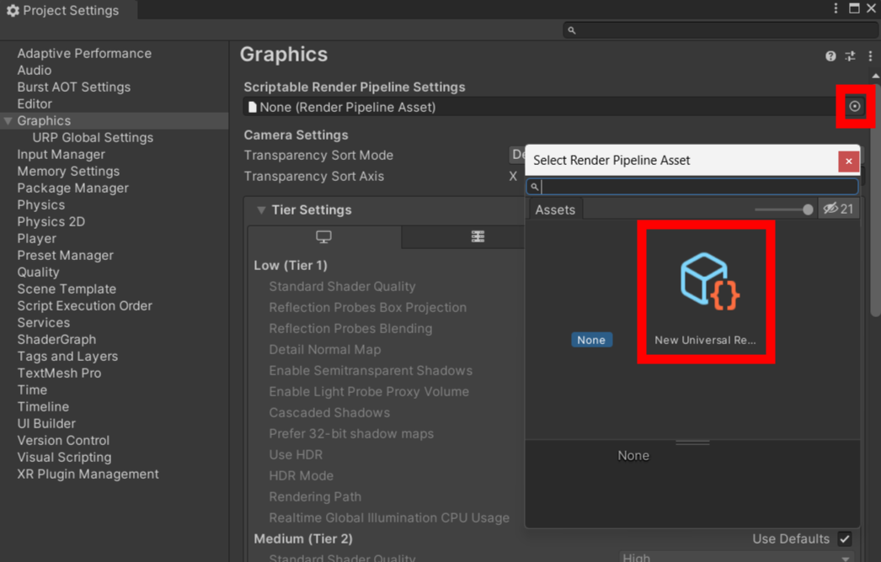The image size is (881, 562).
Task: Open TextMesh Pro settings
Action: coord(59,374)
